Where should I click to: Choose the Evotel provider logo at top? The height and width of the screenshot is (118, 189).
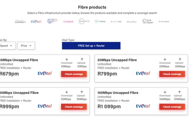point(36,22)
